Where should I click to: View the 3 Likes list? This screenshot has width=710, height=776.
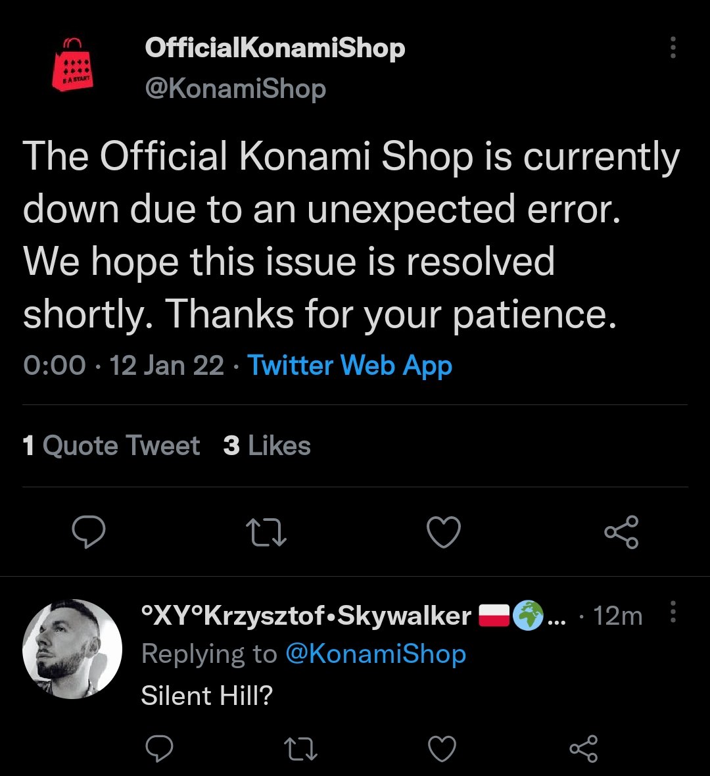pyautogui.click(x=267, y=446)
